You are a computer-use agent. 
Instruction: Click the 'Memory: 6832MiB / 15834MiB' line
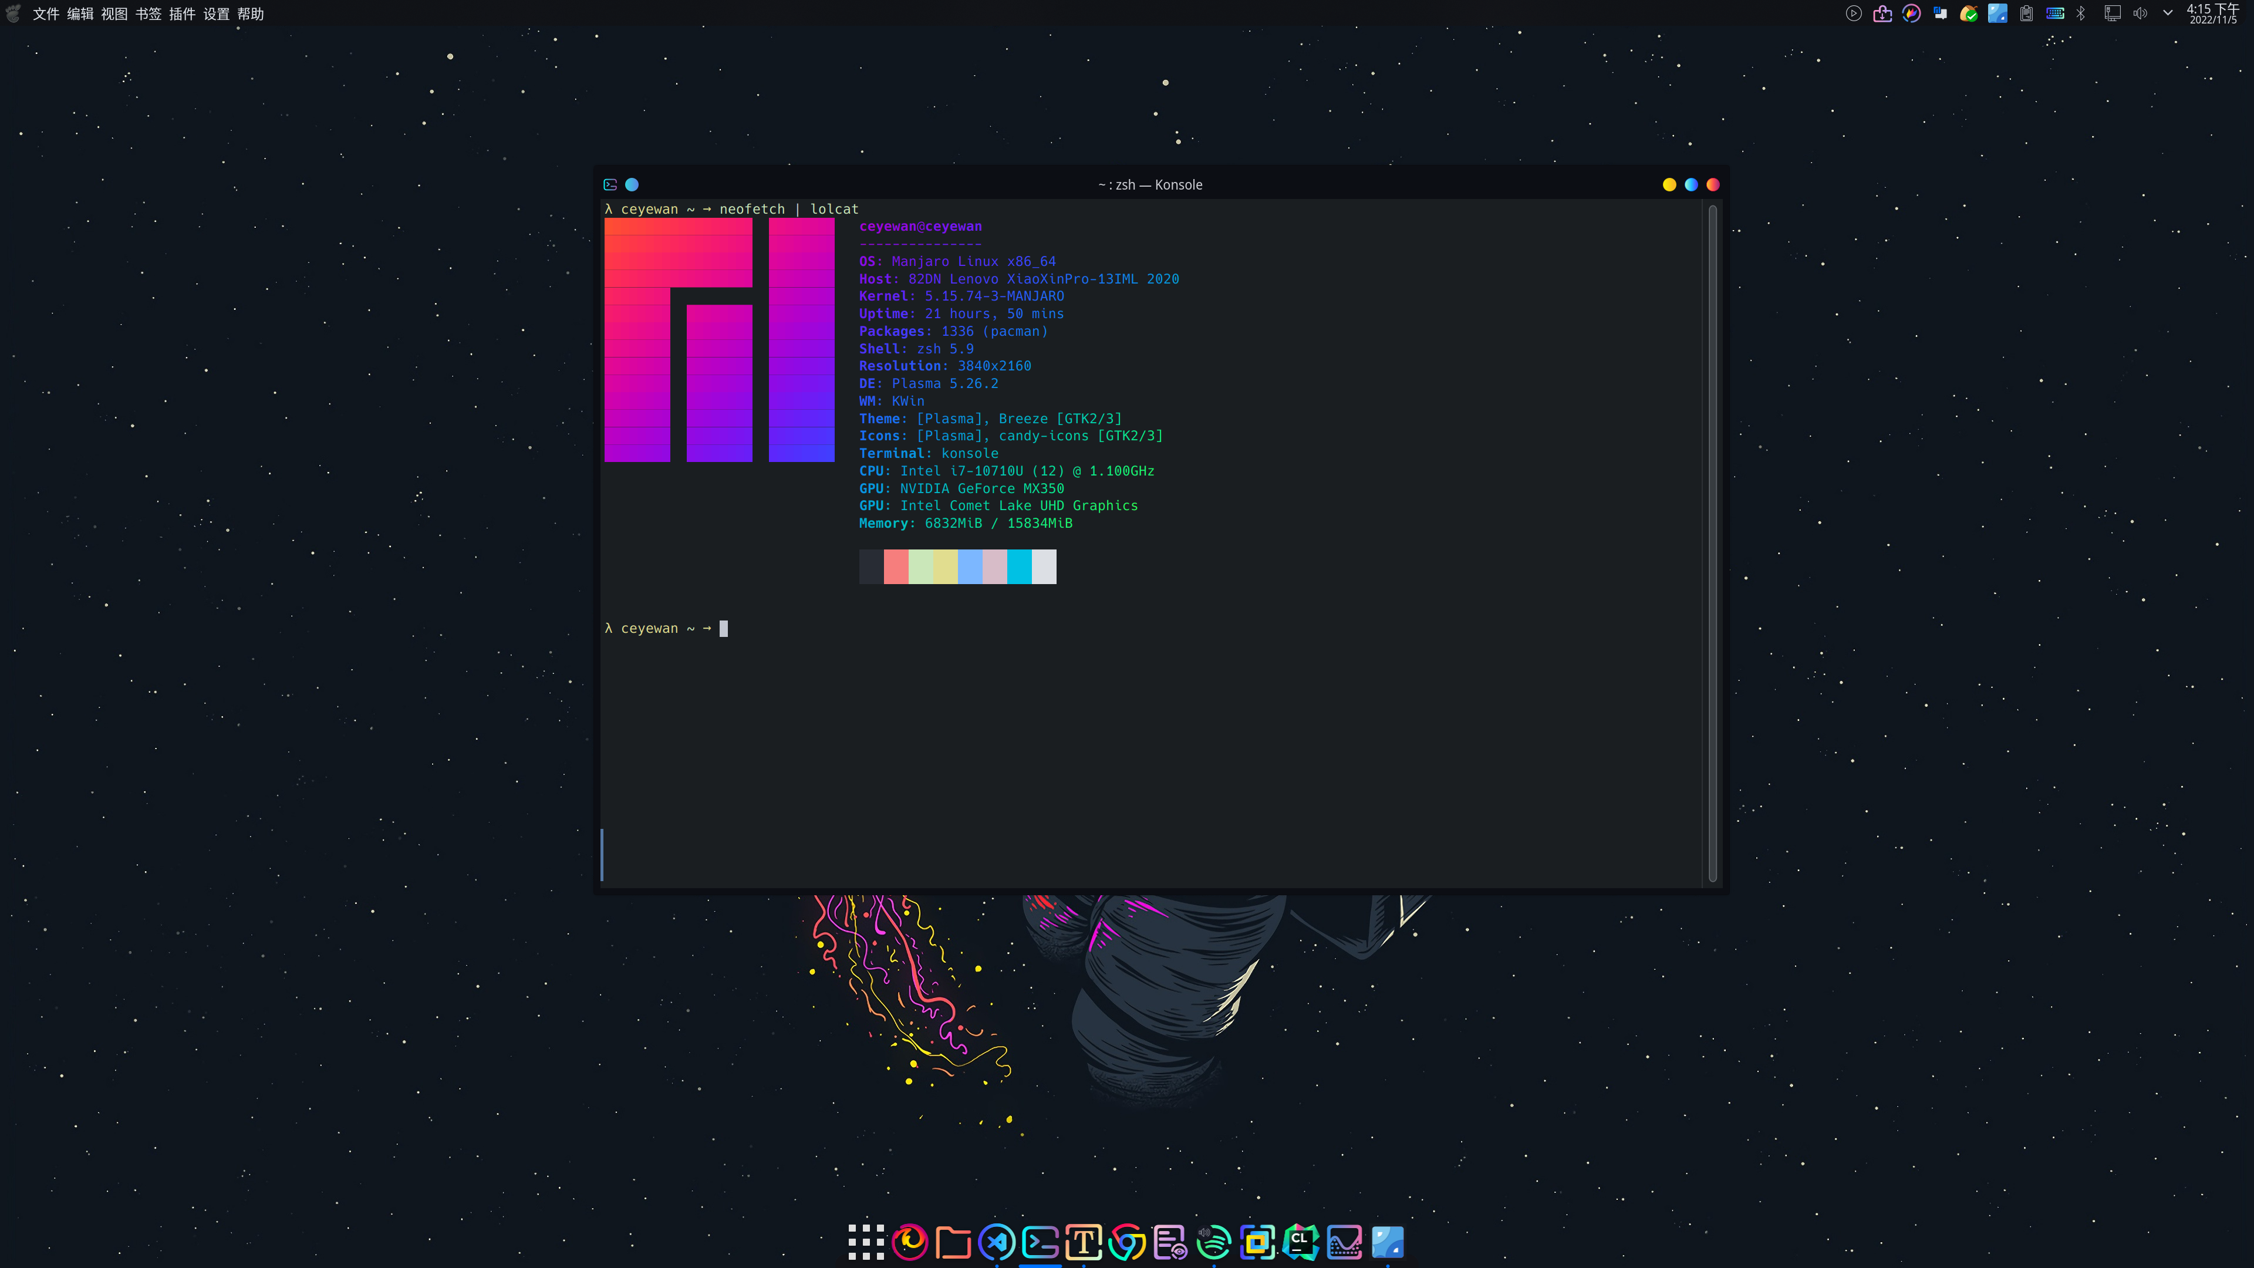tap(966, 523)
